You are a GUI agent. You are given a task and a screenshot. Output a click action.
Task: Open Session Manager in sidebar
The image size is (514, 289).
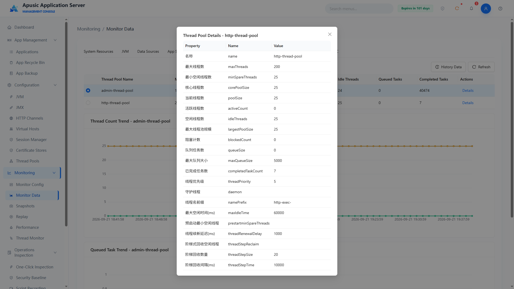click(x=32, y=140)
